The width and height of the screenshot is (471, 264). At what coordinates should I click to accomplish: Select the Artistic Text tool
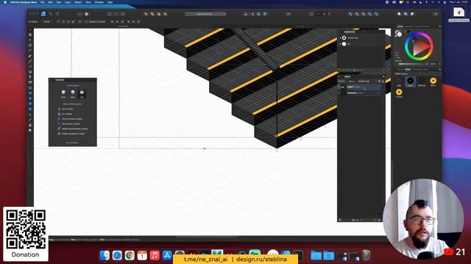pyautogui.click(x=30, y=114)
